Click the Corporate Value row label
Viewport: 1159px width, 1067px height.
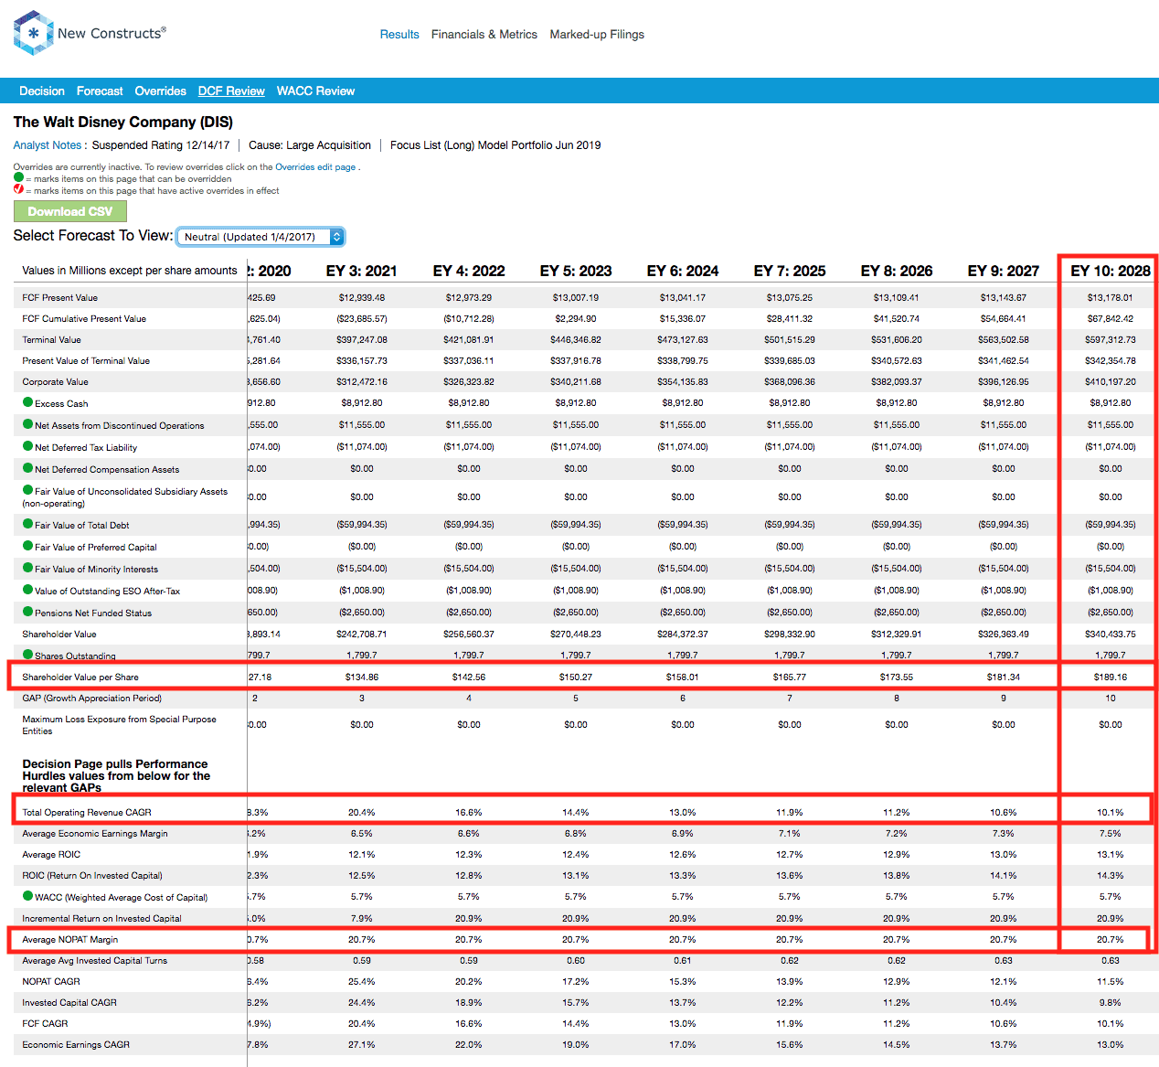tap(56, 382)
